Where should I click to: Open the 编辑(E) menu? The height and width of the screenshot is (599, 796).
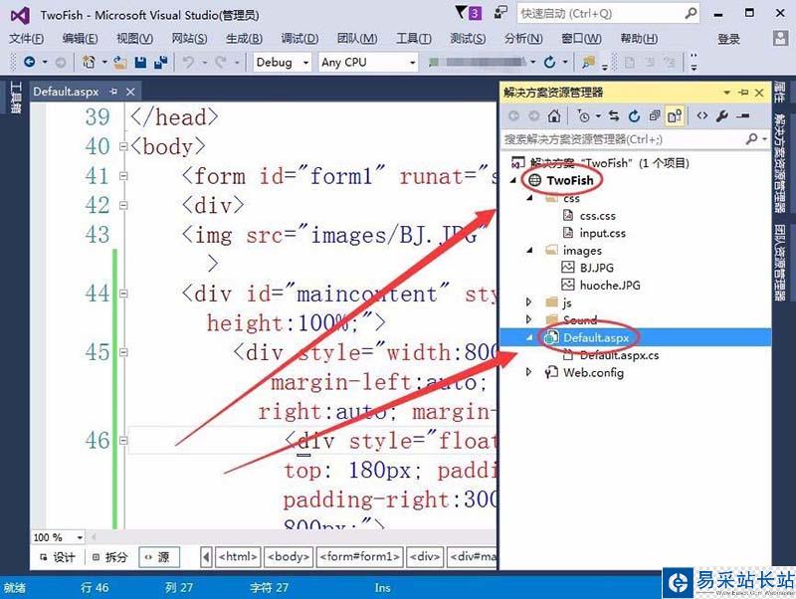[81, 39]
